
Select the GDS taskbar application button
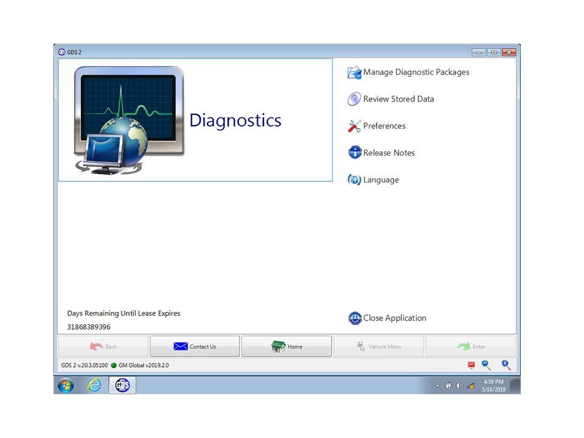pos(122,385)
